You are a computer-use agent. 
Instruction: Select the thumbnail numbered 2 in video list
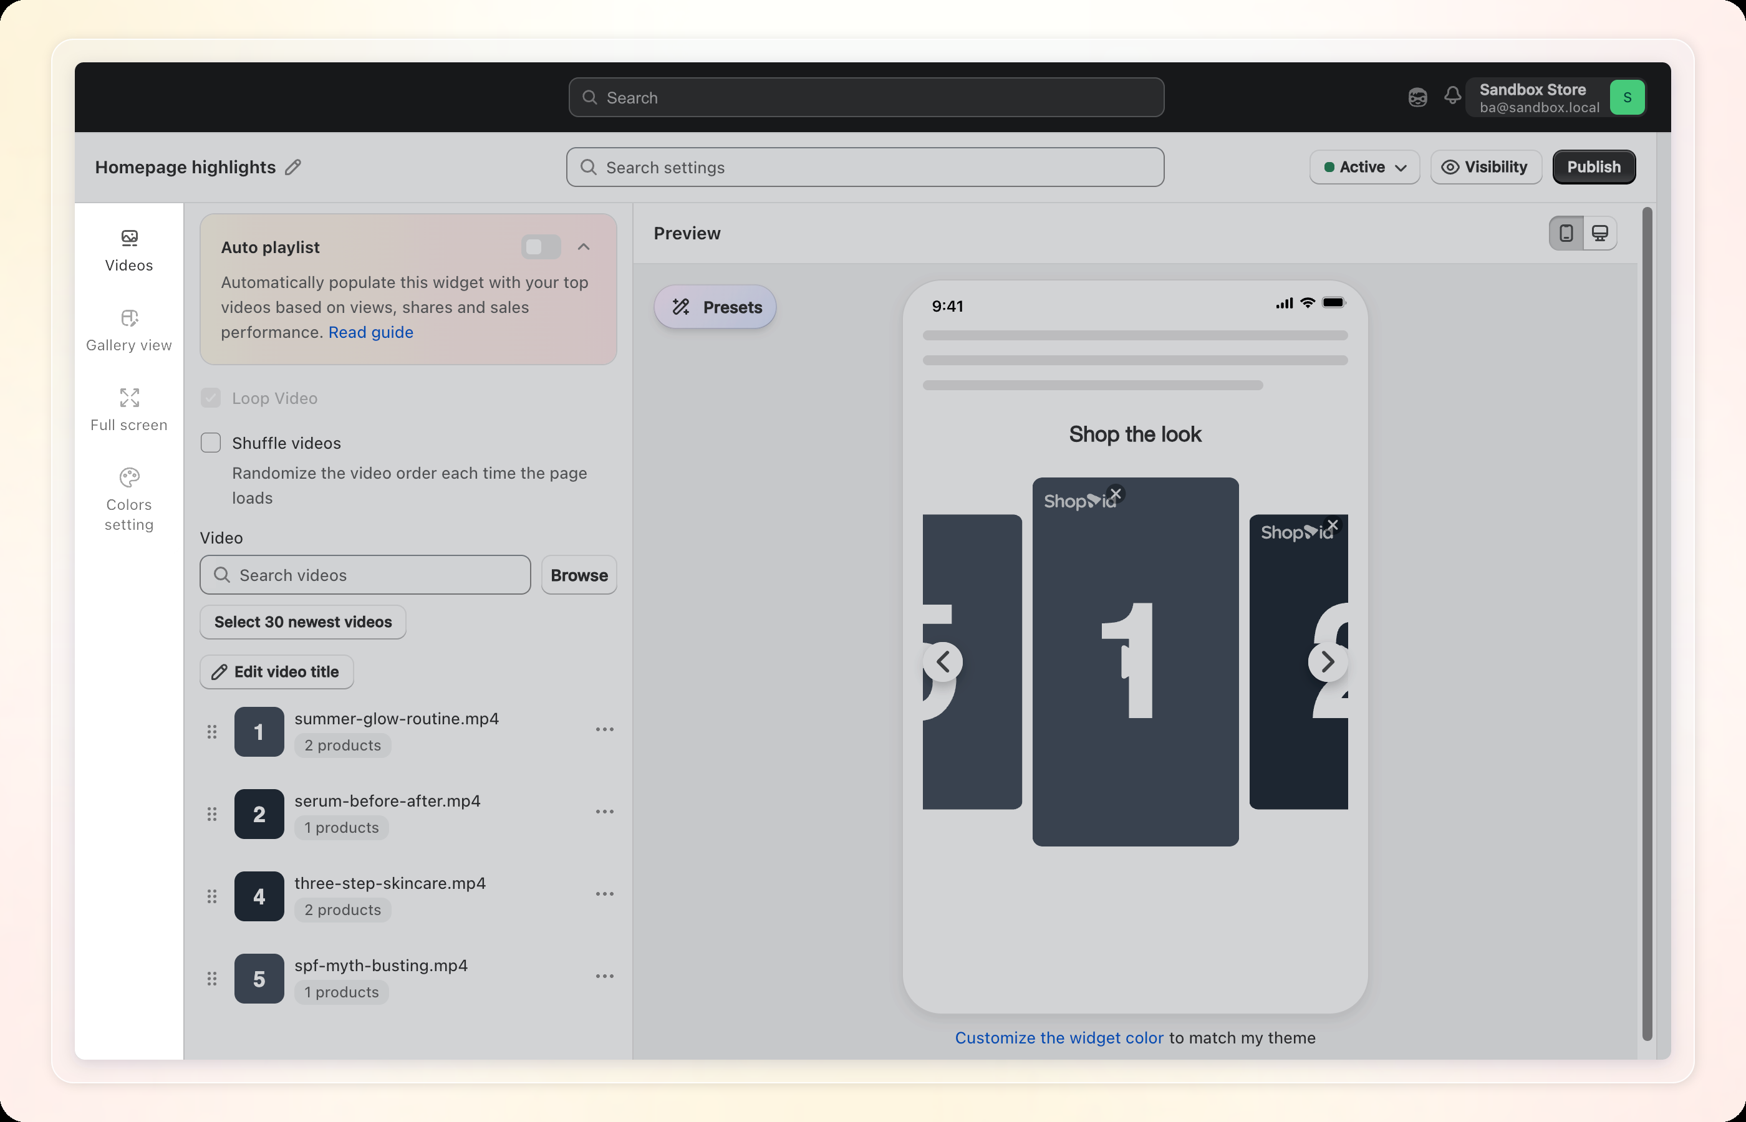point(259,814)
